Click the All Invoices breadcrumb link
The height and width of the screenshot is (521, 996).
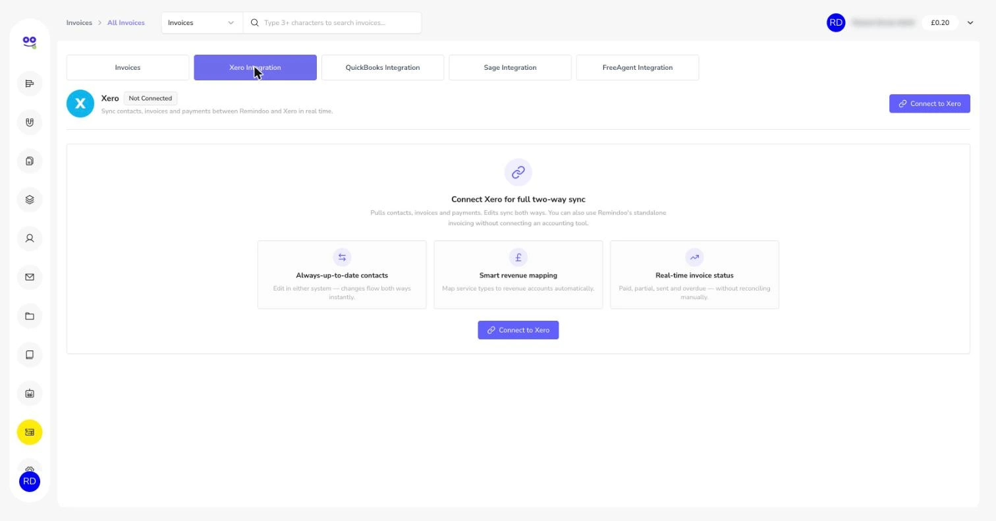[x=126, y=23]
